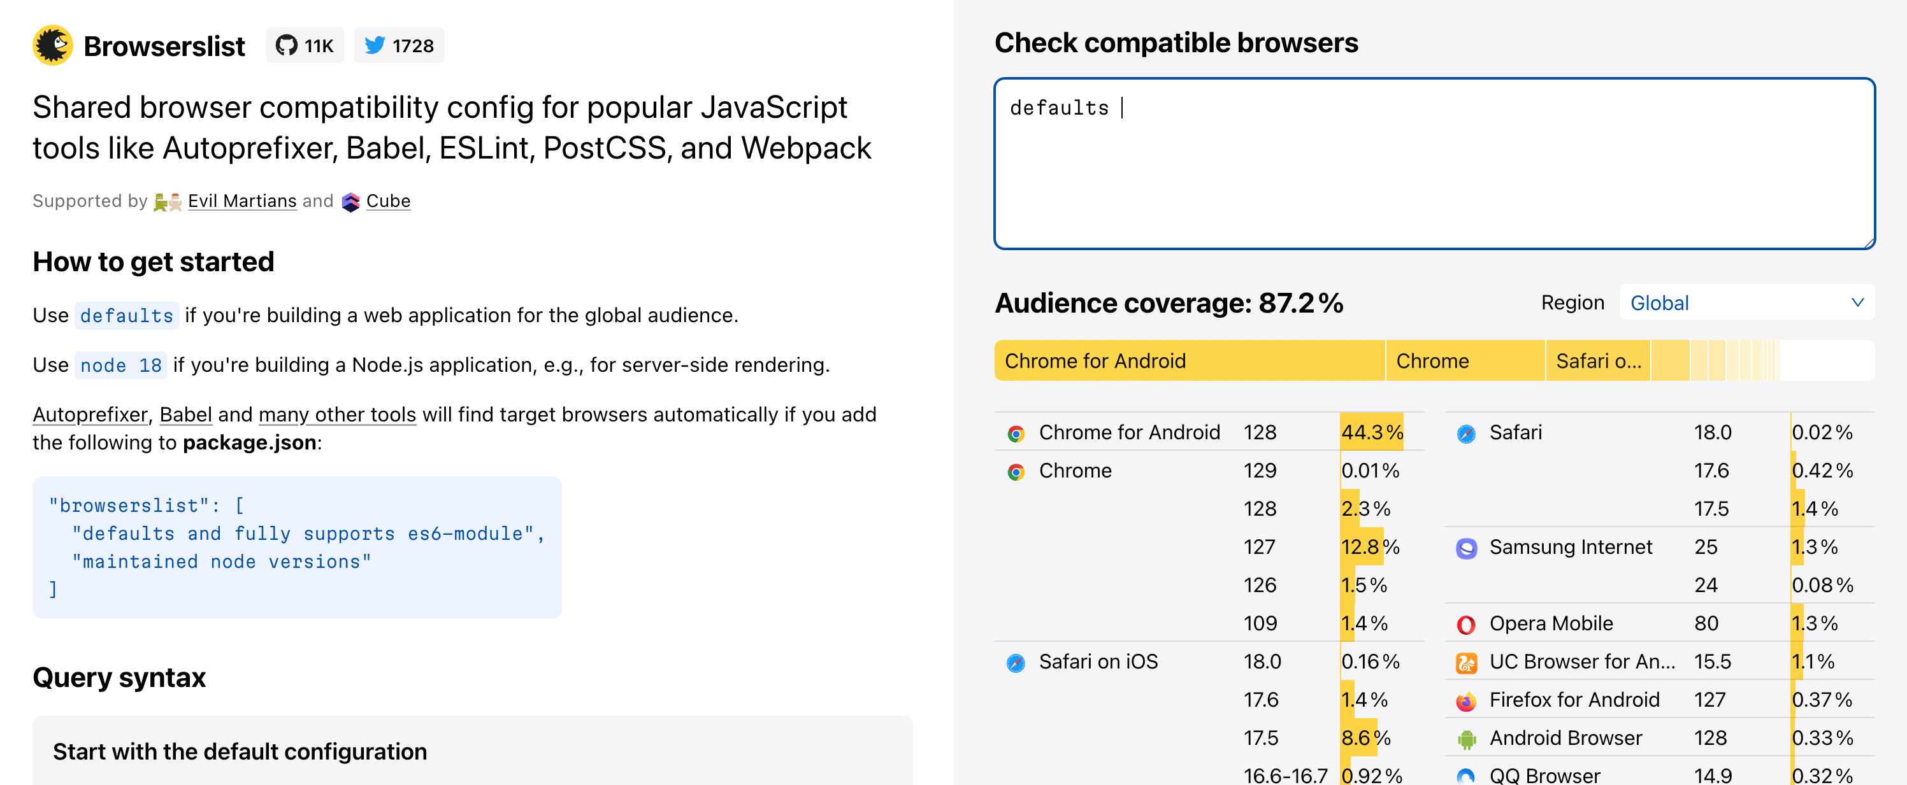Open the GitHub repository badge
Screen dimensions: 1907x785
305,45
